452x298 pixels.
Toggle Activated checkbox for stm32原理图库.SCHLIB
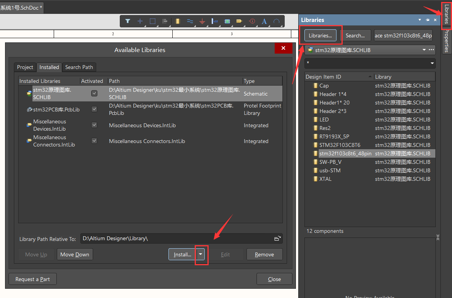point(94,93)
